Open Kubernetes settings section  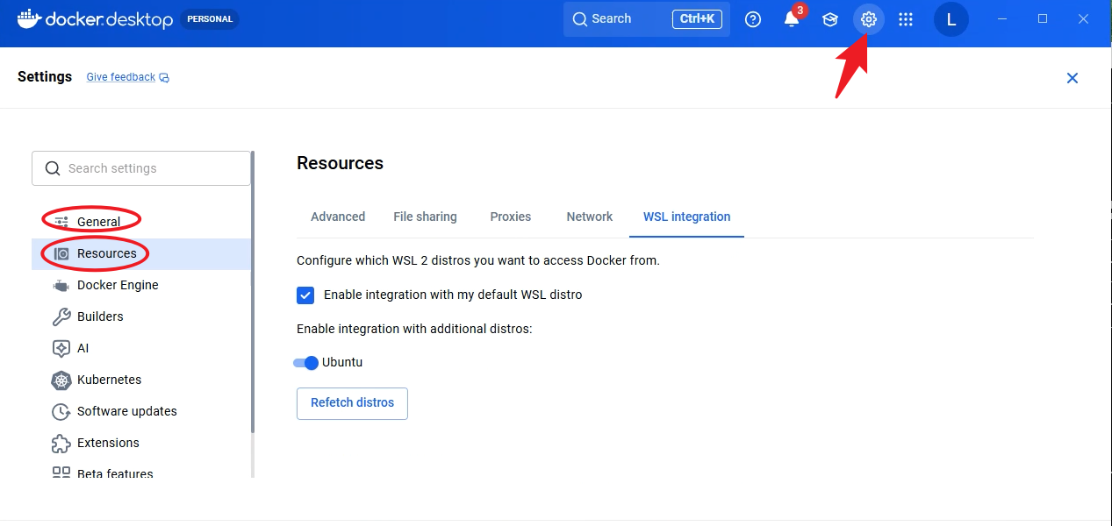(141, 380)
